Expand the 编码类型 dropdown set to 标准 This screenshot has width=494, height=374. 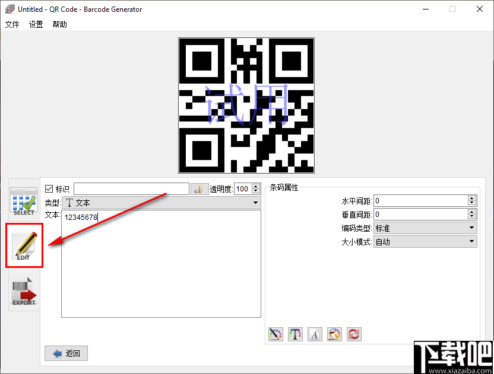[425, 228]
